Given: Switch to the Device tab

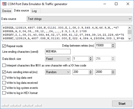Looking at the screenshot, I should coord(7,11).
